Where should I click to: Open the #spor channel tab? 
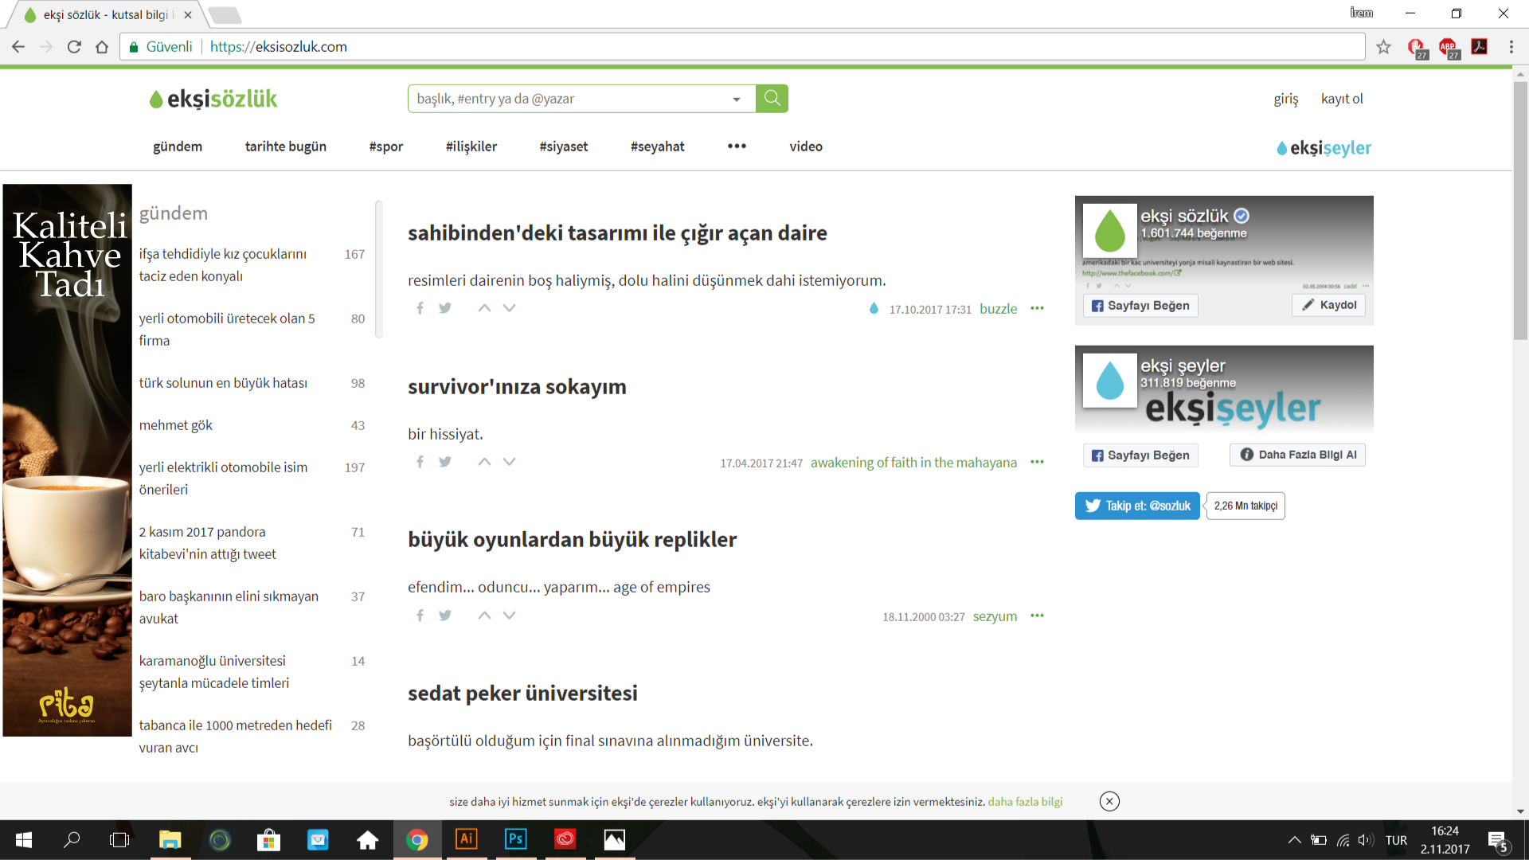[x=385, y=147]
